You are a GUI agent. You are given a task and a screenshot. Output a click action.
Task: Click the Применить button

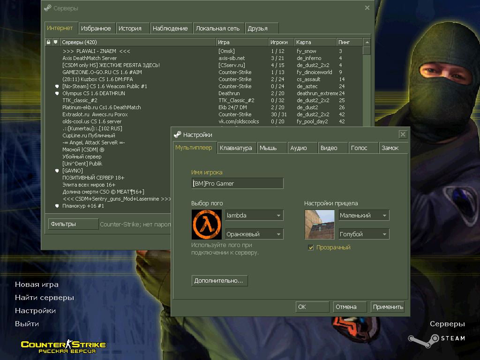point(388,307)
